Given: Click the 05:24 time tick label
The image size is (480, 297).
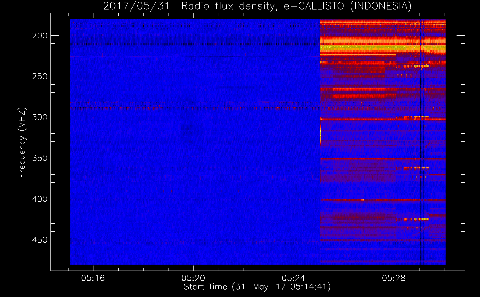Looking at the screenshot, I should tap(294, 278).
